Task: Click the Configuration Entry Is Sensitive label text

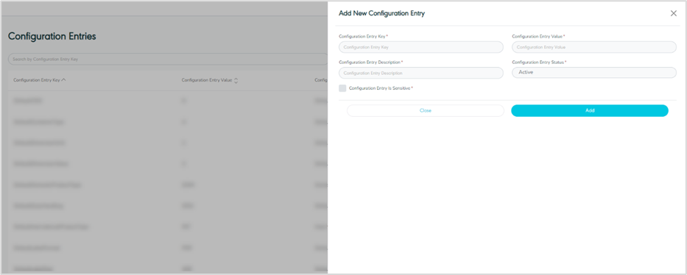Action: pos(379,88)
